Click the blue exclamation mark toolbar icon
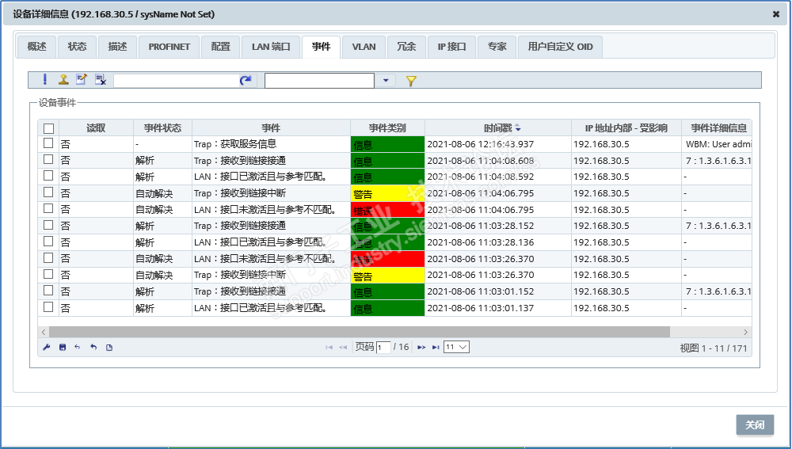 (x=45, y=79)
